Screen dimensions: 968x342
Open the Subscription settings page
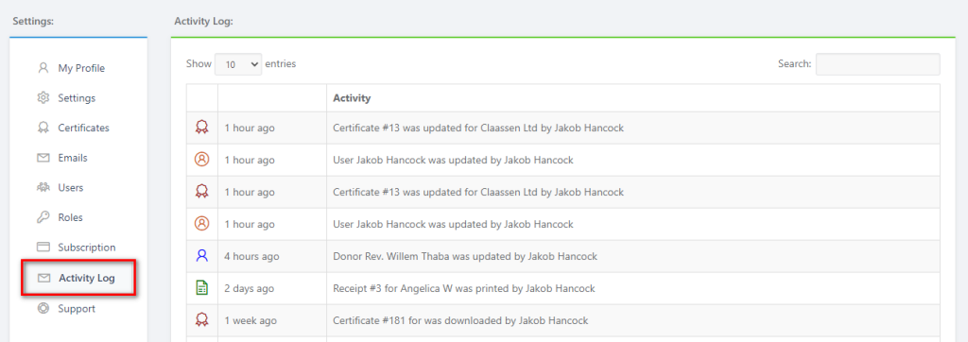[86, 247]
